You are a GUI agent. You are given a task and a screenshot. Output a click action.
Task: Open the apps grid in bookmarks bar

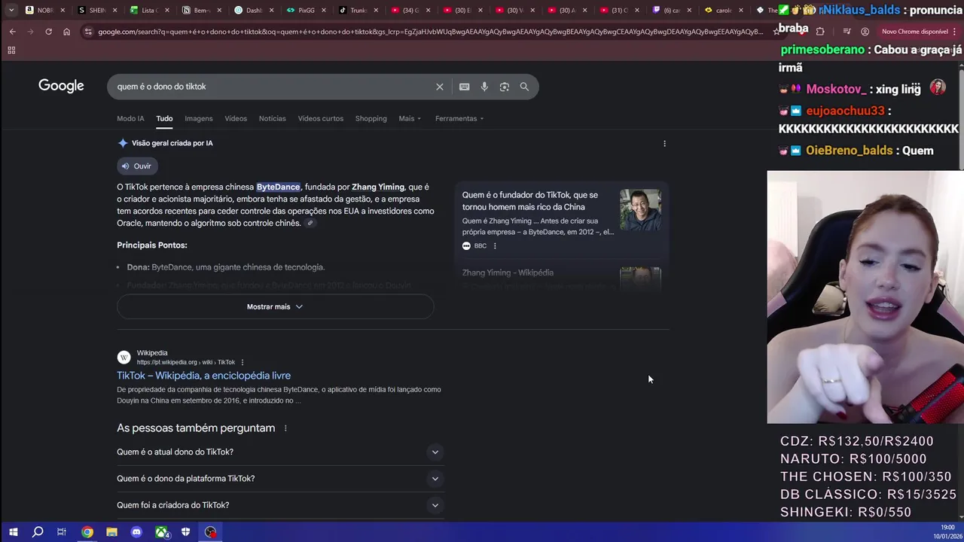pyautogui.click(x=11, y=50)
